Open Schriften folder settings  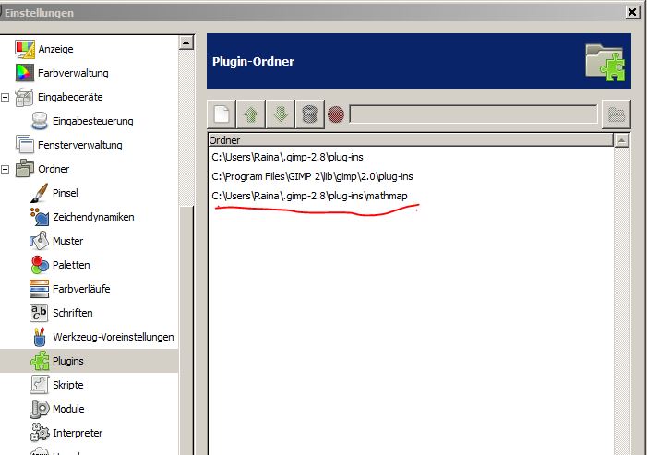click(x=73, y=313)
